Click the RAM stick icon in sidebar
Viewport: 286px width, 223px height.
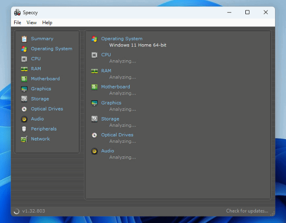24,69
